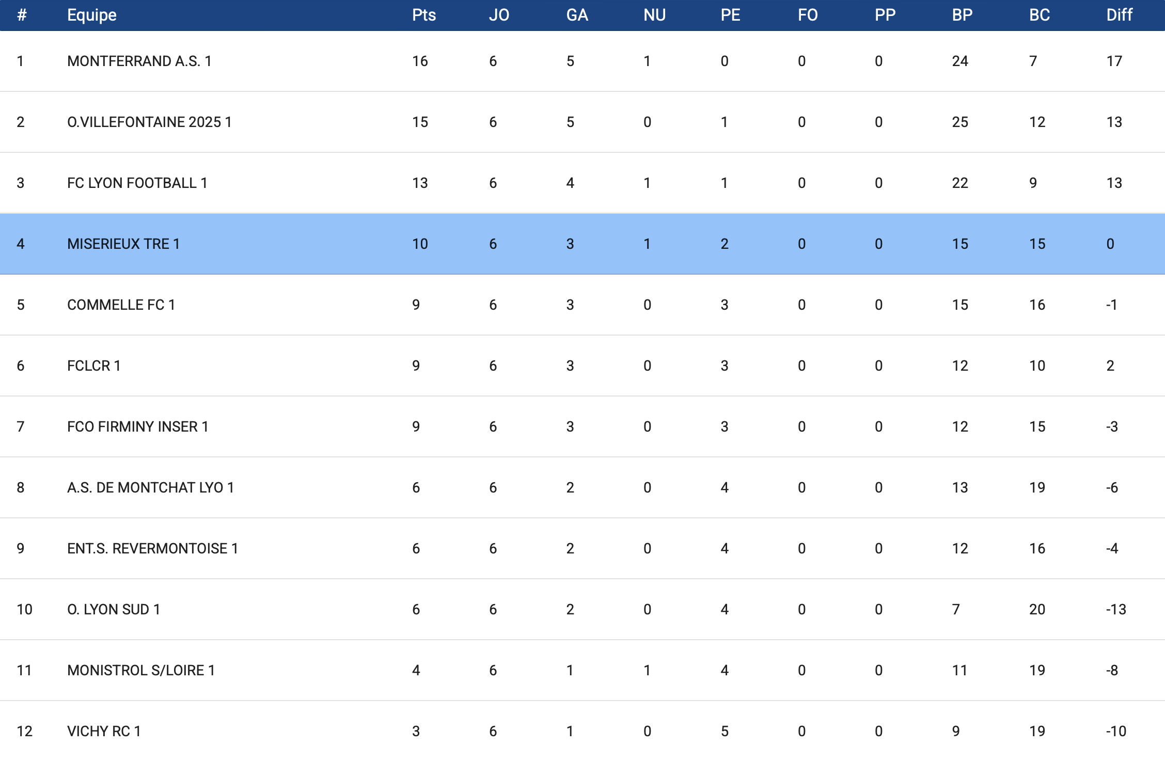Click MONISTROL S/LOIRE 1 team name
Viewport: 1165px width, 761px height.
tap(141, 671)
